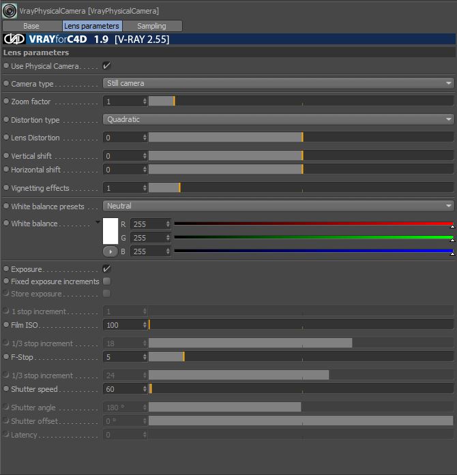
Task: Click the Shutter speed keyframe dot
Action: click(6, 388)
